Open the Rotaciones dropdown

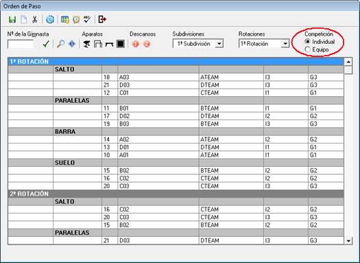(285, 44)
